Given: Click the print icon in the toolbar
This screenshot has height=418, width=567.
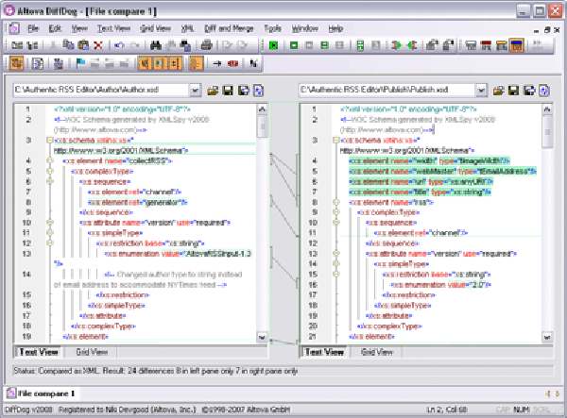Looking at the screenshot, I should (x=206, y=44).
